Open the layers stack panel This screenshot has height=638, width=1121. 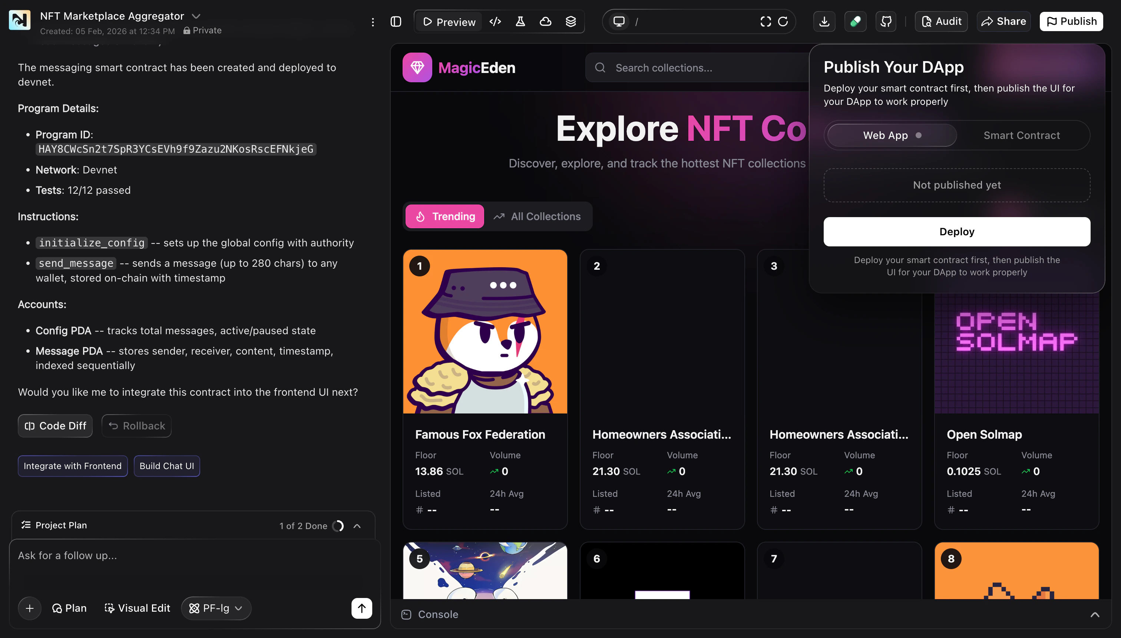(571, 21)
